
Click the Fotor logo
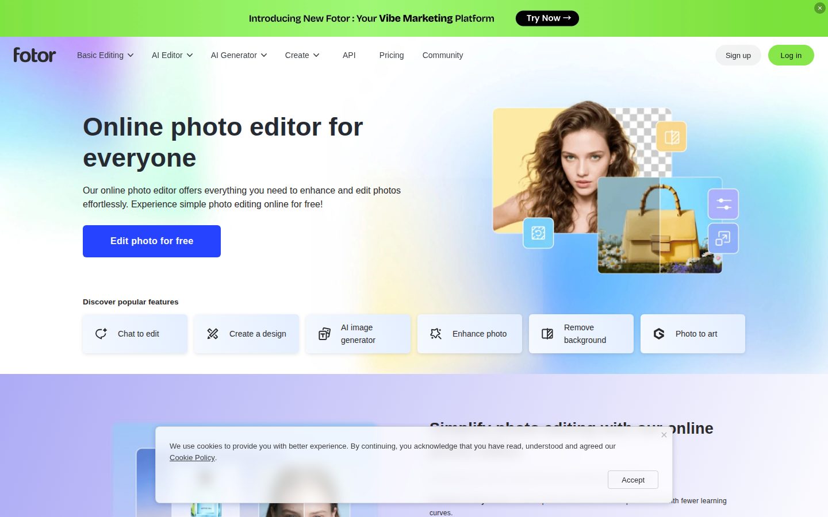point(34,55)
